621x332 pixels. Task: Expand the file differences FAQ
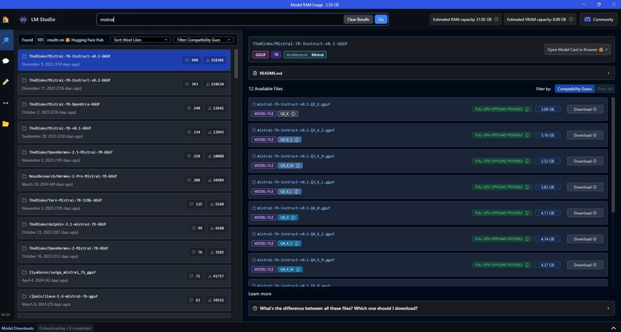(431, 308)
